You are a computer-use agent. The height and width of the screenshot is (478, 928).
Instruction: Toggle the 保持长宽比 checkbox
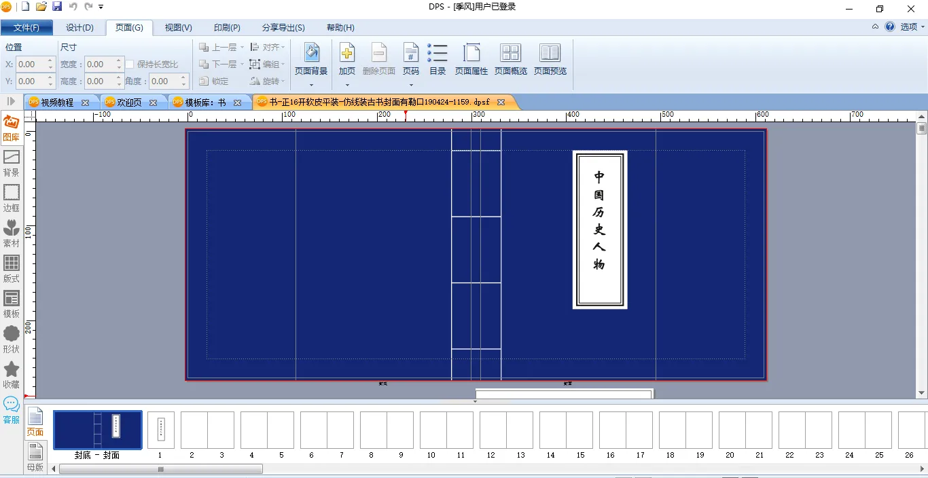[x=130, y=65]
